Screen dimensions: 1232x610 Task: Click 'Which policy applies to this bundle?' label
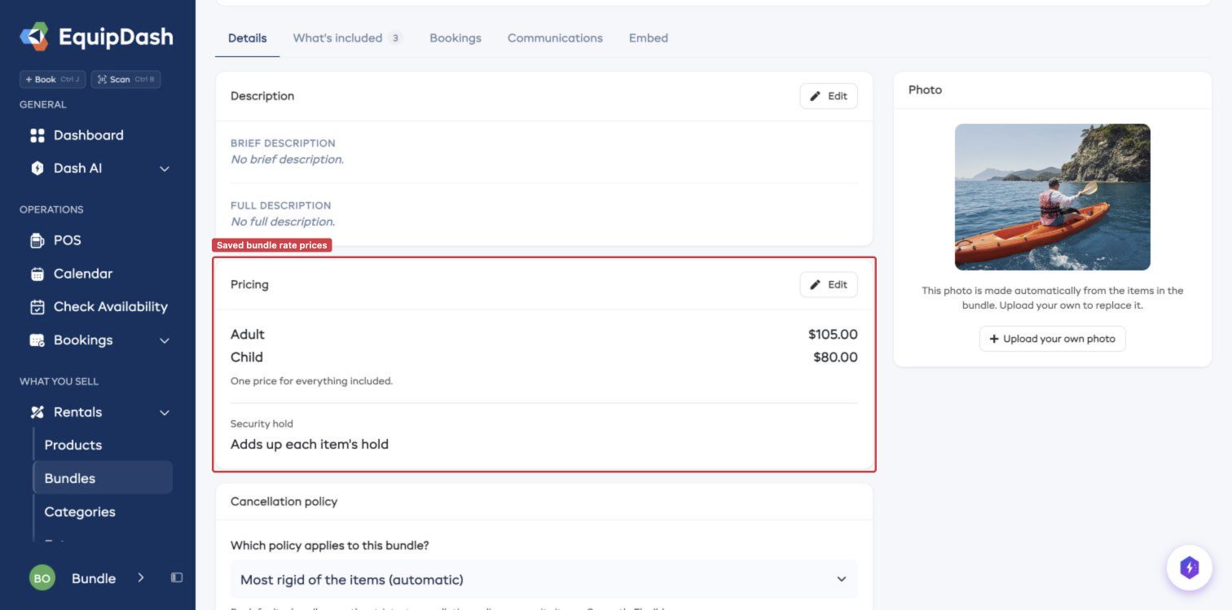(x=330, y=546)
